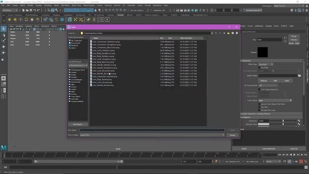
Task: Click the black Sample swatch
Action: pyautogui.click(x=263, y=52)
